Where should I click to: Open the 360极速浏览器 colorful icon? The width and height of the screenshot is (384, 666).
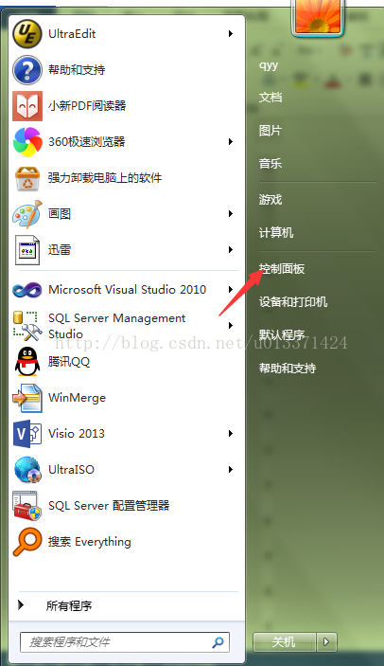coord(27,141)
